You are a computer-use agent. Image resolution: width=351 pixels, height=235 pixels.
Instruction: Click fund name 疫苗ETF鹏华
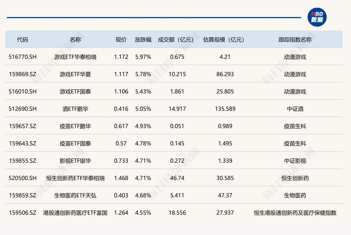point(75,126)
